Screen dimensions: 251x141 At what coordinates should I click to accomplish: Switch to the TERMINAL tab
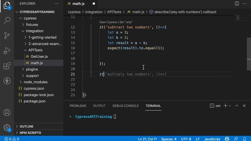pyautogui.click(x=153, y=106)
